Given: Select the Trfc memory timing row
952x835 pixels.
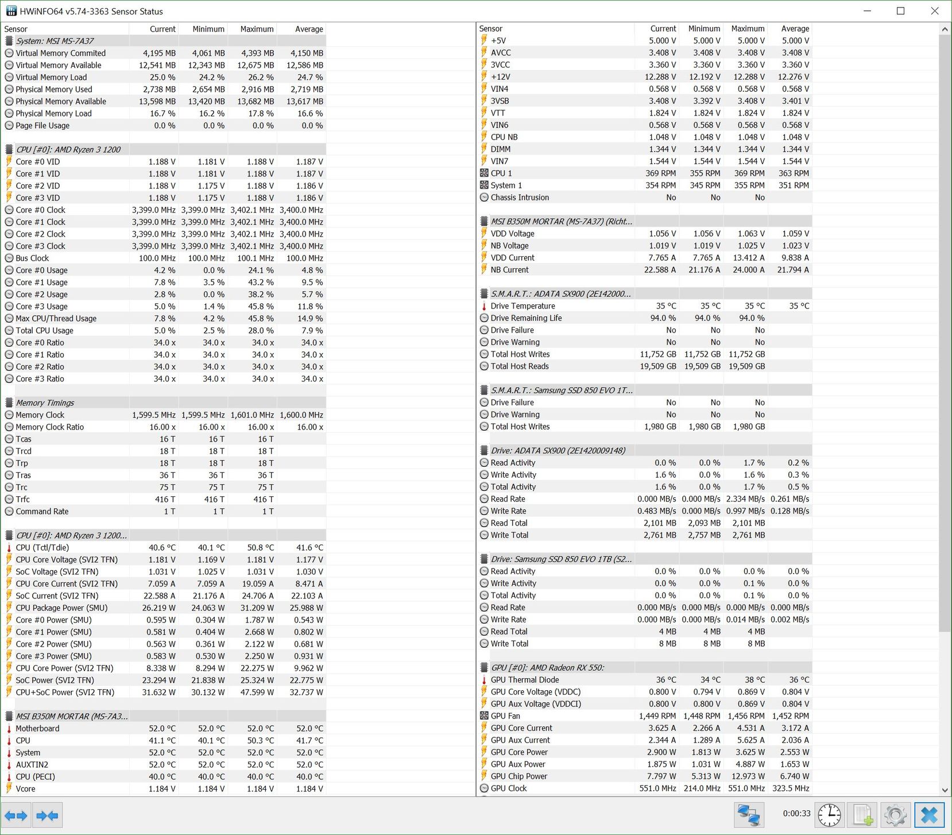Looking at the screenshot, I should pos(164,499).
